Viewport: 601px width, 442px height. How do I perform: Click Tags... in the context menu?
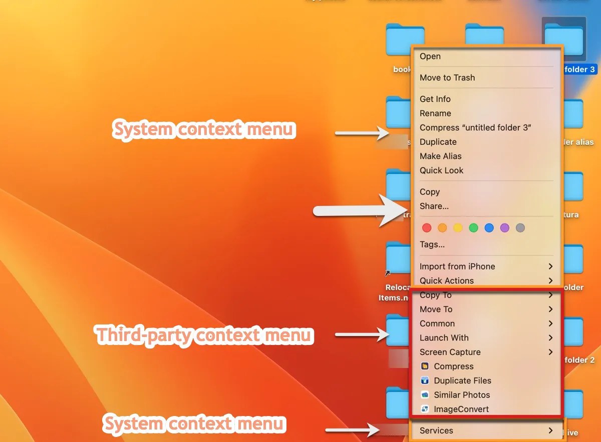click(432, 244)
